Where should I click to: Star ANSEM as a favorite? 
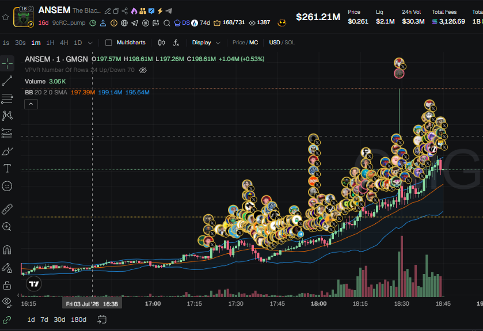pyautogui.click(x=6, y=17)
